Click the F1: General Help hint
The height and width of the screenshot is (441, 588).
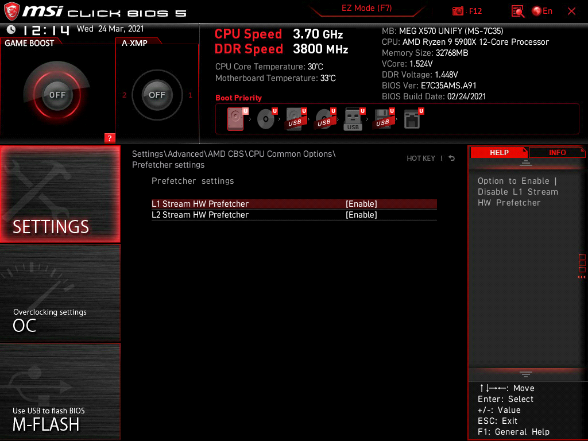[x=513, y=432]
